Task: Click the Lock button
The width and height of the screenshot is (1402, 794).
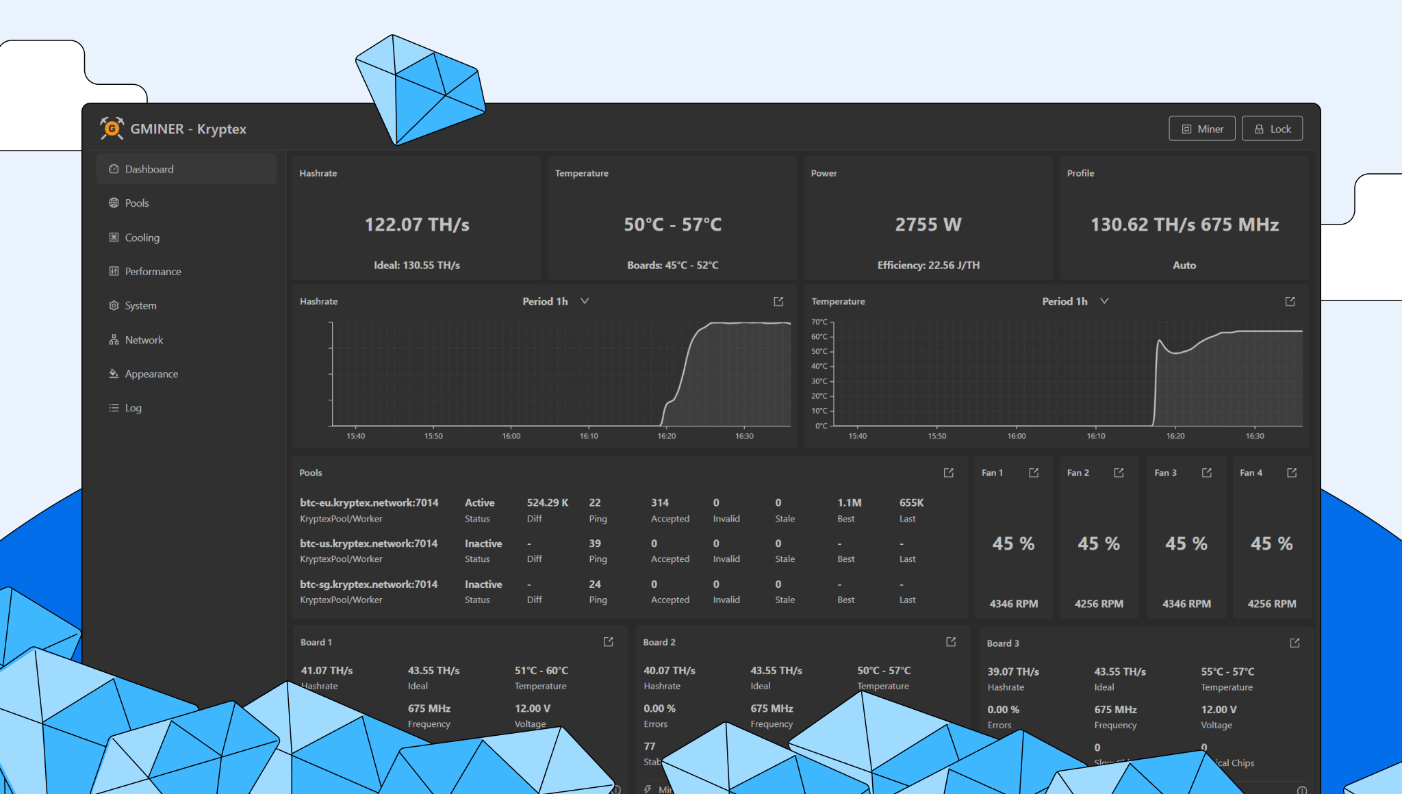Action: [1272, 129]
